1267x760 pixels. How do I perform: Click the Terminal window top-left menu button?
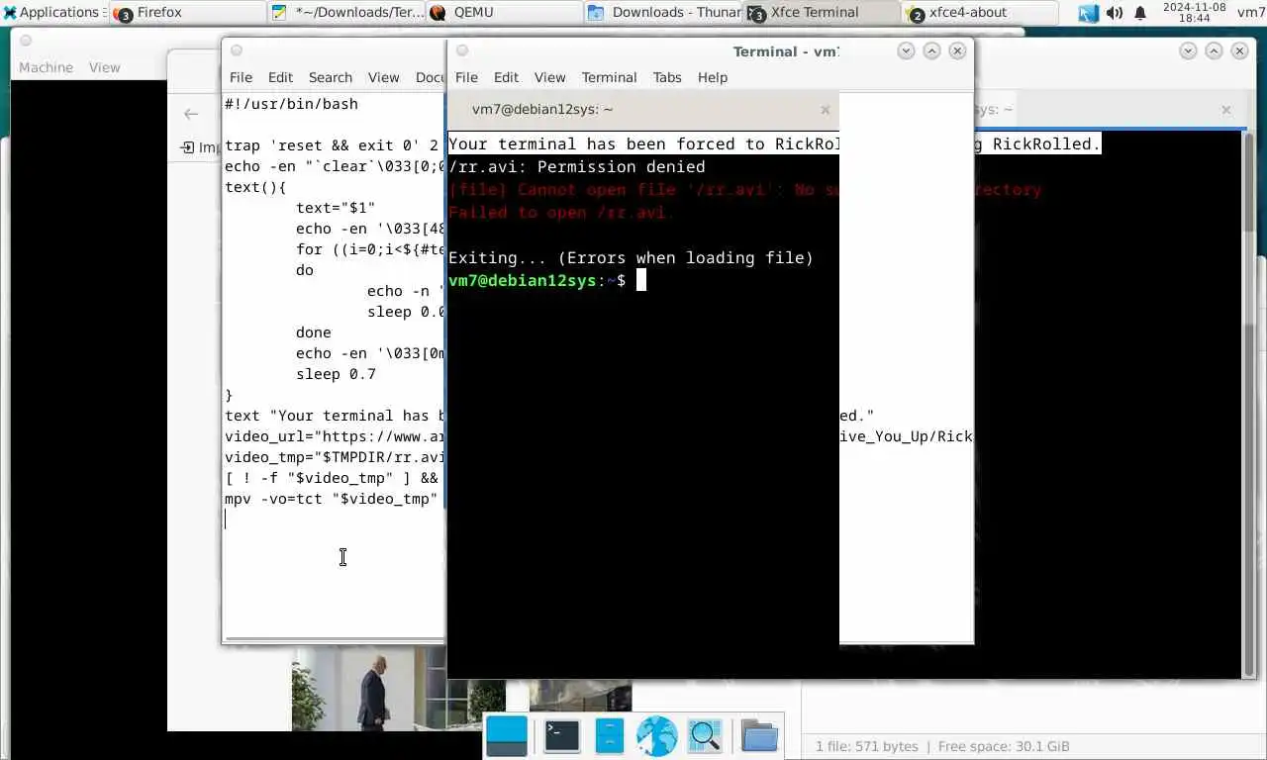(461, 50)
